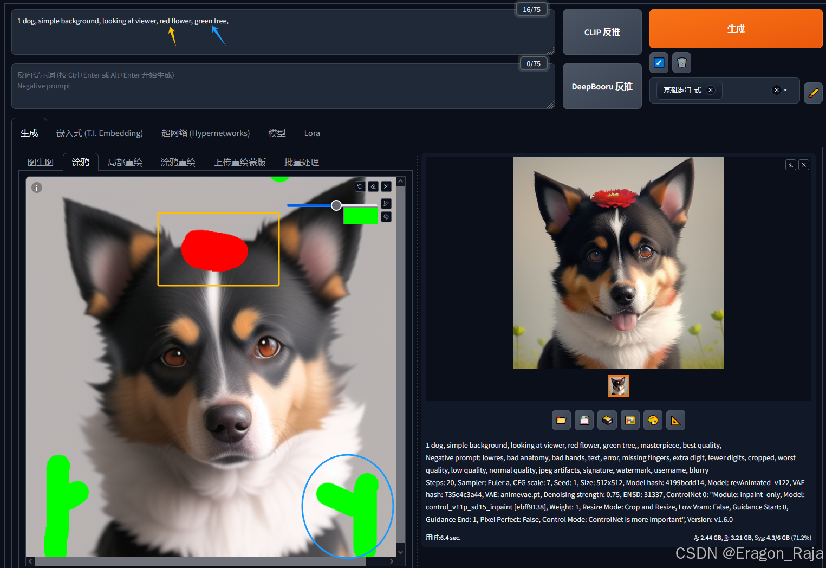Click the canvas vertical scrollbar down arrow
The image size is (826, 568).
pyautogui.click(x=401, y=552)
